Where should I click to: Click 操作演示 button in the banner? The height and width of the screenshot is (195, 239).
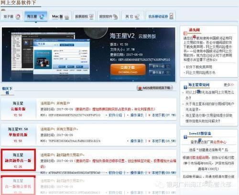pos(159,72)
